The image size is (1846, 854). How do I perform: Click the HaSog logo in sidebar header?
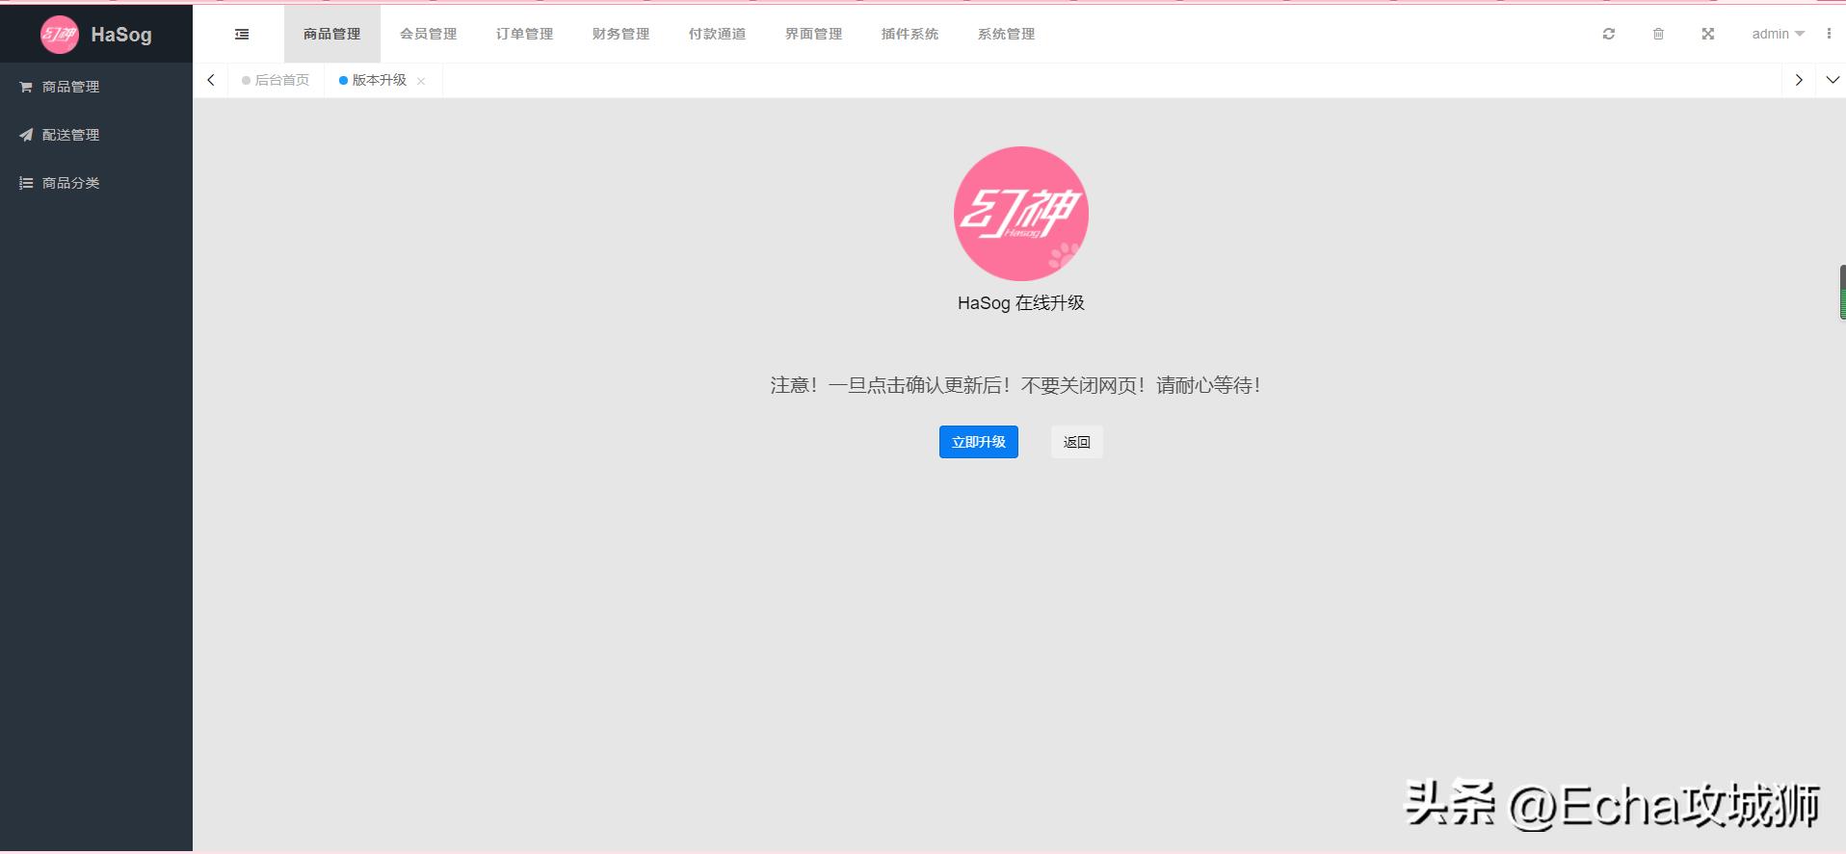pyautogui.click(x=96, y=35)
